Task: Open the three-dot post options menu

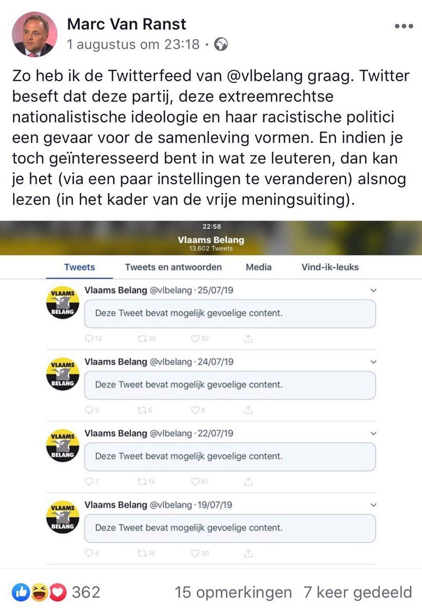Action: (404, 26)
